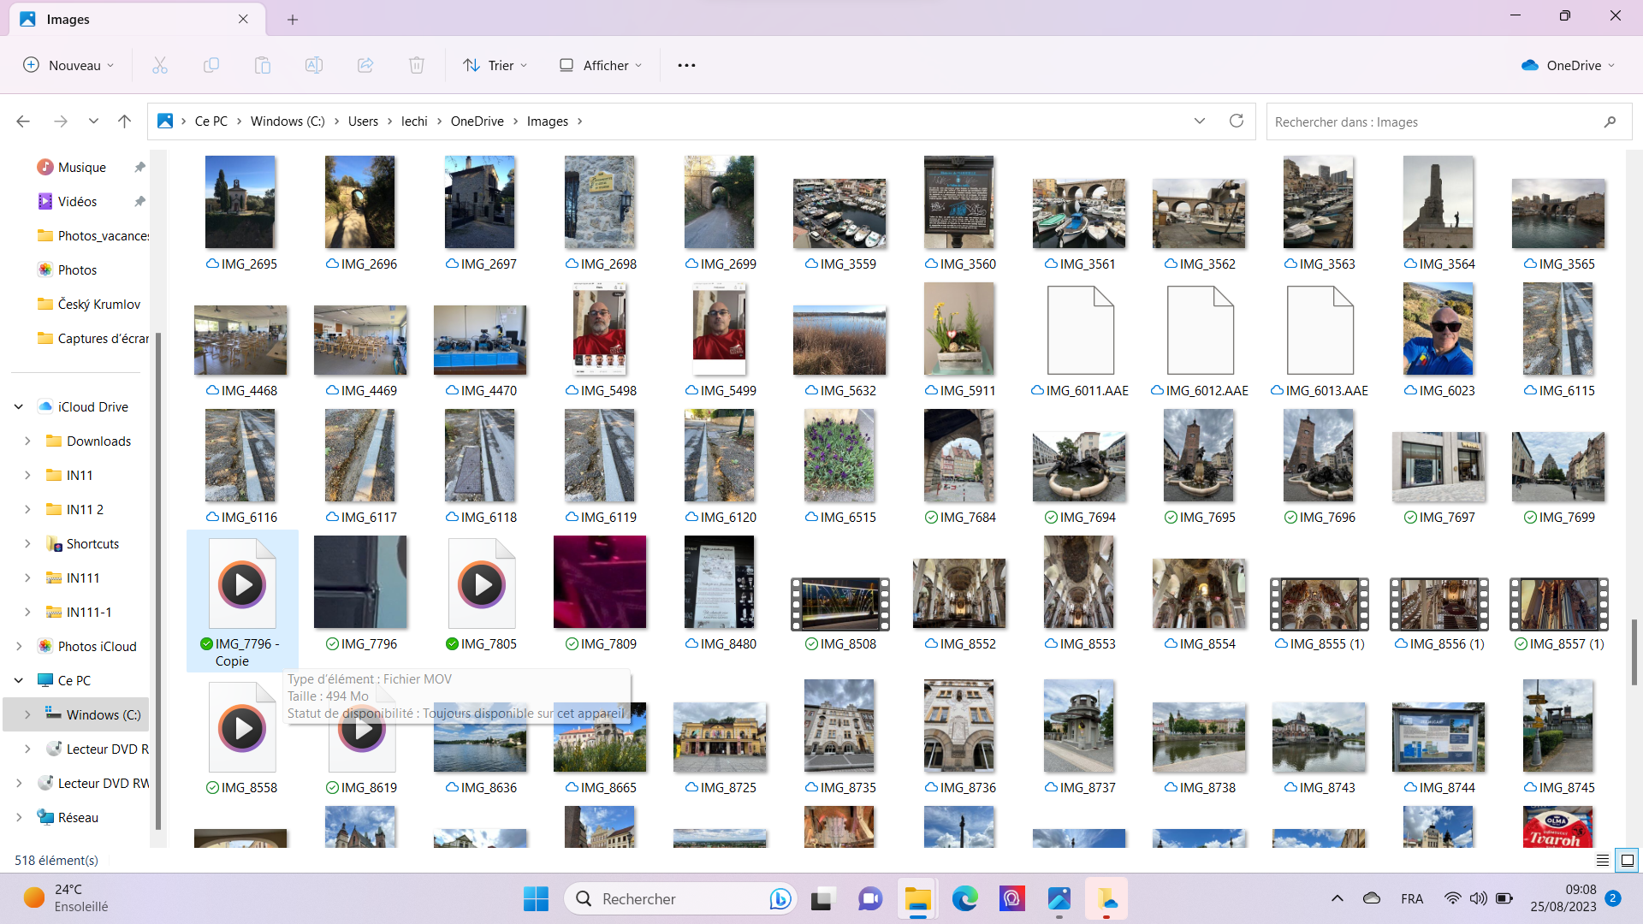This screenshot has height=924, width=1643.
Task: Click the vertical scrollbar of file list
Action: (x=1634, y=650)
